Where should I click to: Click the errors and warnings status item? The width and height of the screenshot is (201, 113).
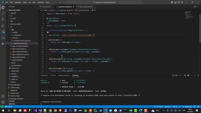tap(8, 107)
